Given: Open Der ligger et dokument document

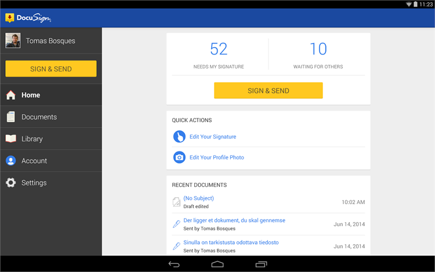Looking at the screenshot, I should (x=234, y=220).
